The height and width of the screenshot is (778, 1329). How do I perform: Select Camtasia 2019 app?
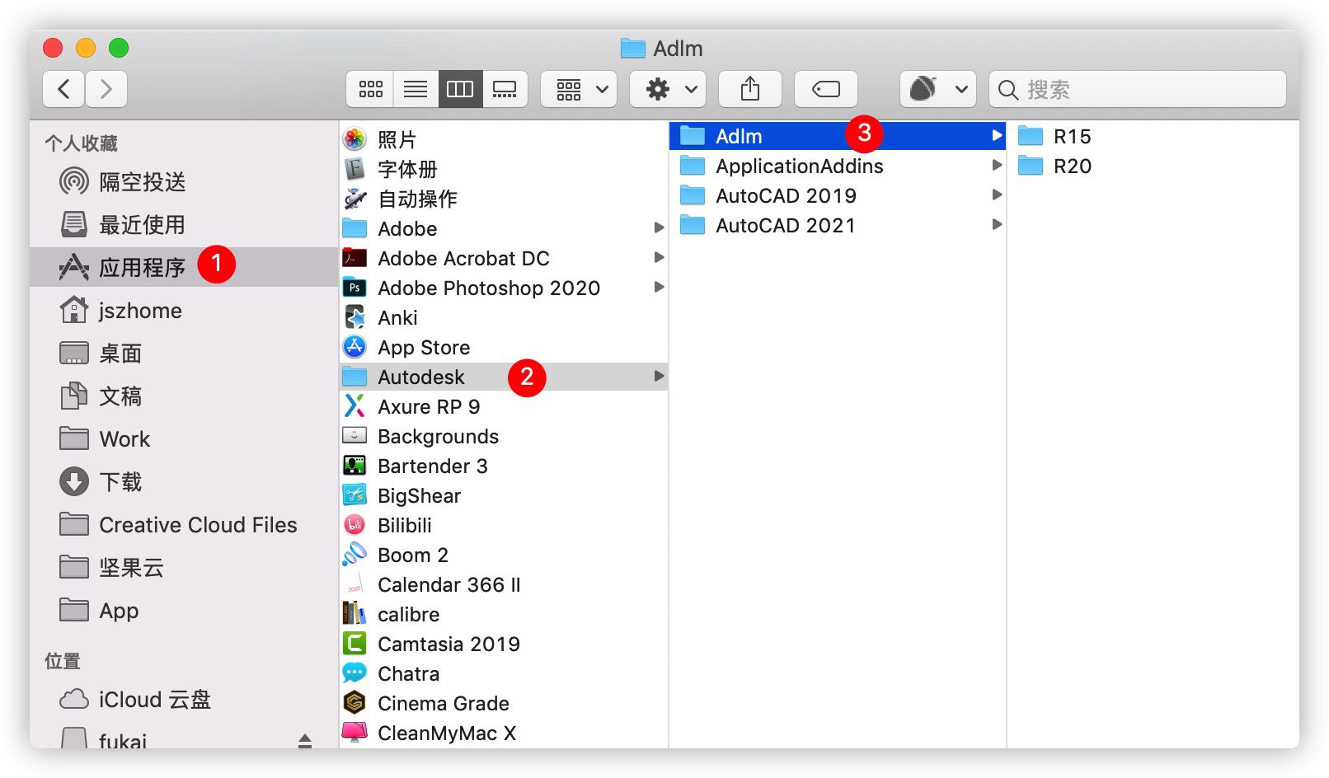tap(504, 644)
